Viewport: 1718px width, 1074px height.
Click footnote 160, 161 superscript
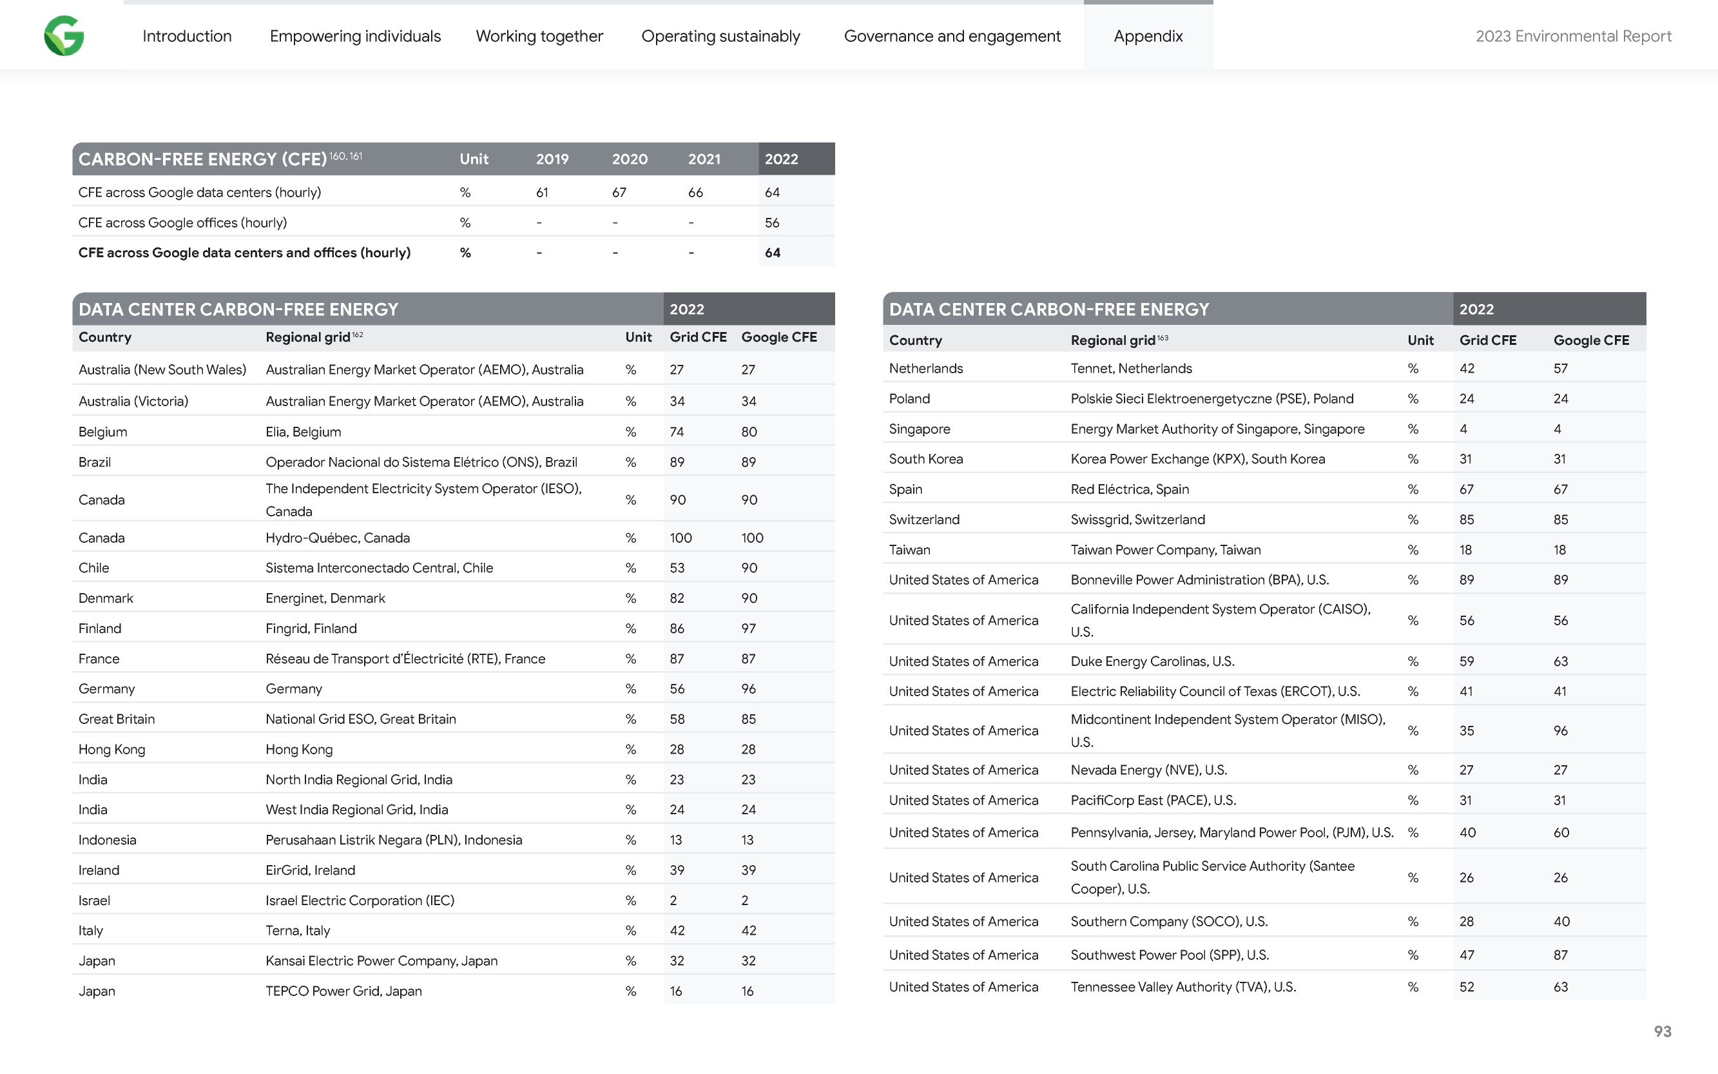point(346,155)
